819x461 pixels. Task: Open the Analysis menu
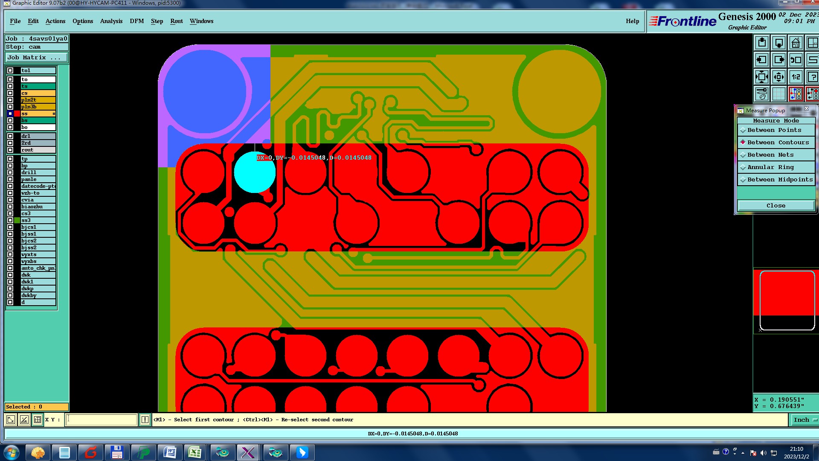(111, 21)
